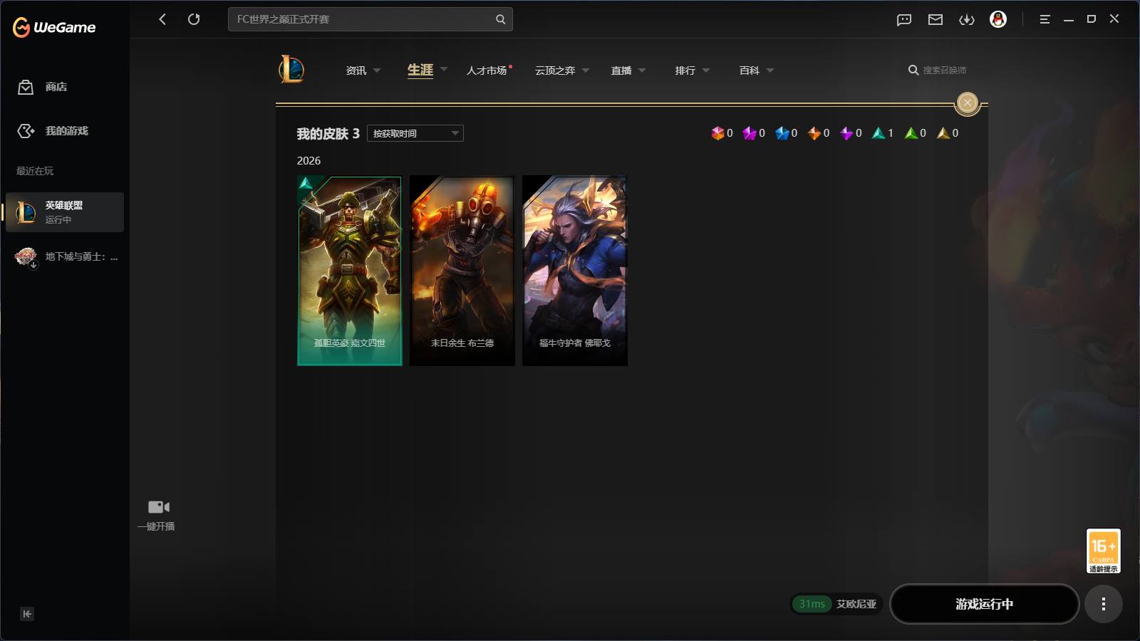
Task: Start 一键开播 one-click streaming
Action: point(157,515)
